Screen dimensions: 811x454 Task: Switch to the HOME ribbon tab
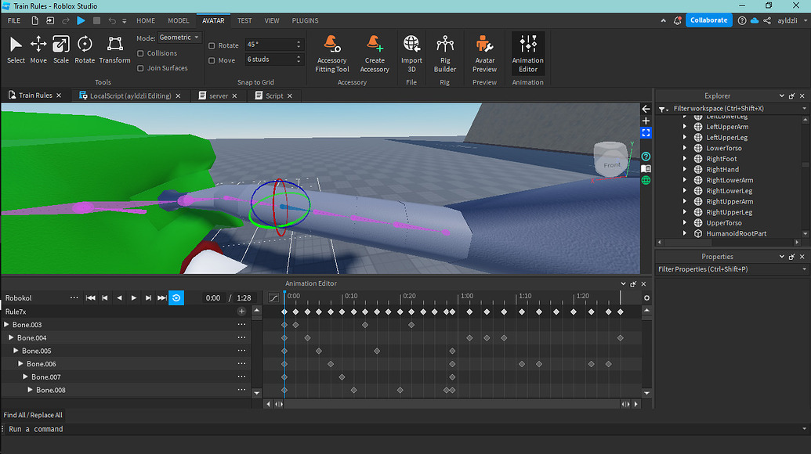tap(146, 20)
